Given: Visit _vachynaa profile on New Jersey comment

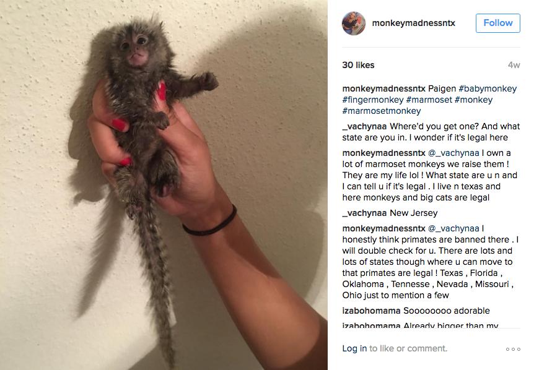Looking at the screenshot, I should [364, 213].
